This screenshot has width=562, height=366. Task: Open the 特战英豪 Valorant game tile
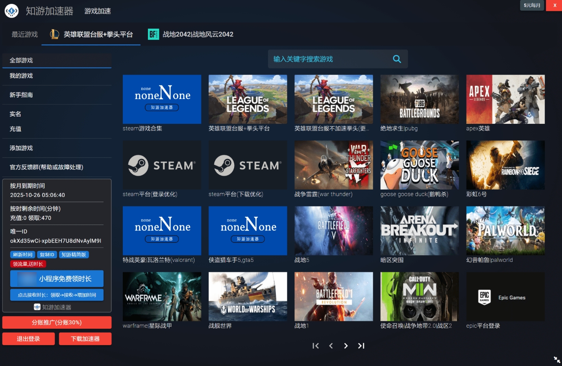click(162, 231)
